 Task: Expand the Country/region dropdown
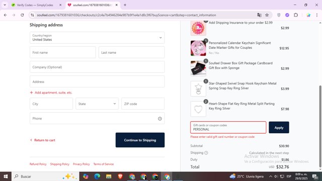97,38
